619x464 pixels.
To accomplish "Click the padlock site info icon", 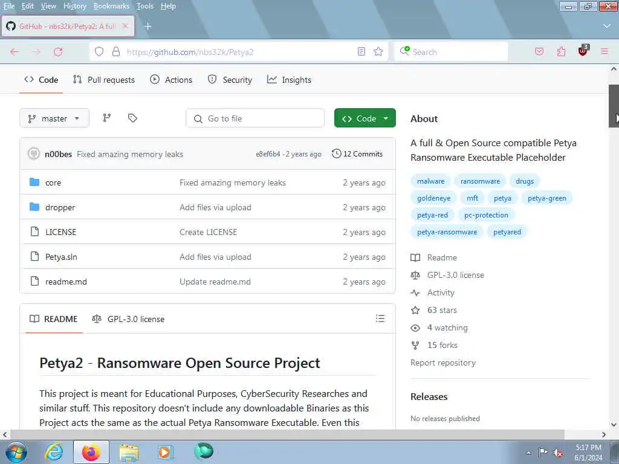I will pos(116,52).
